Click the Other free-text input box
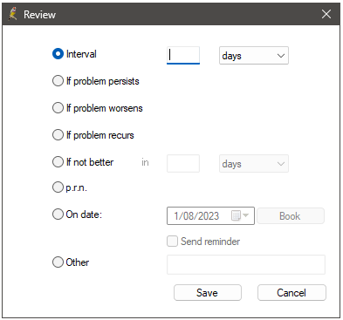 (x=246, y=264)
